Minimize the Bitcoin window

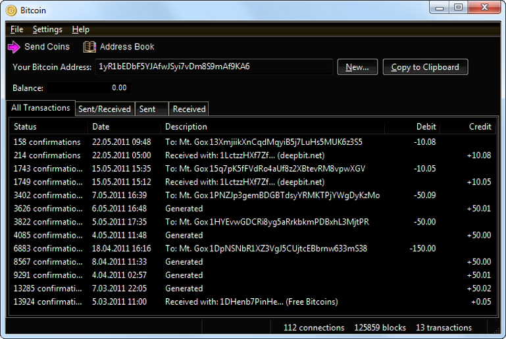click(439, 8)
